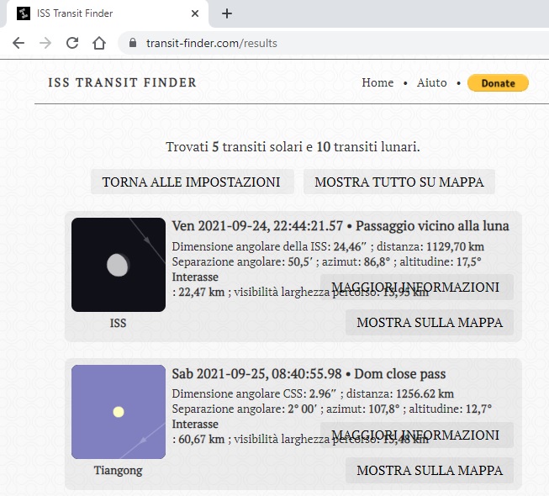Click the ISS Transit Finder tab favicon
This screenshot has width=549, height=496.
pos(24,13)
